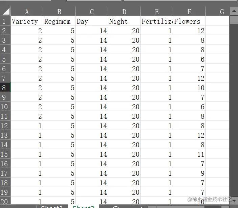
Task: Click the vertical scrollbar up arrow
Action: [234, 11]
